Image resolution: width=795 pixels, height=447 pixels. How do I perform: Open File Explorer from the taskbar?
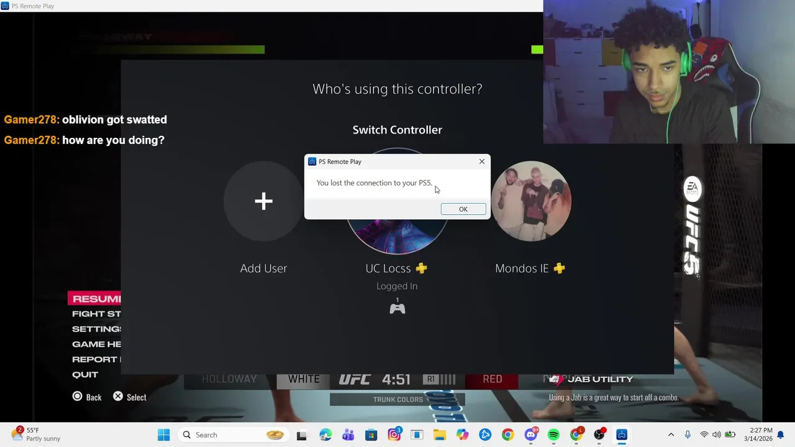click(x=439, y=435)
